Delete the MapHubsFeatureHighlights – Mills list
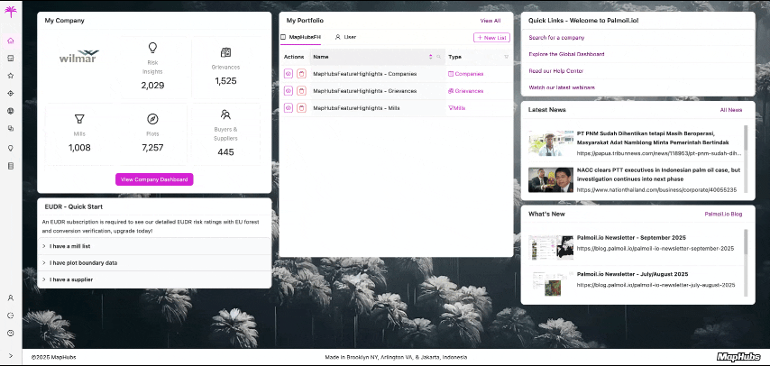This screenshot has height=366, width=770. [x=301, y=108]
